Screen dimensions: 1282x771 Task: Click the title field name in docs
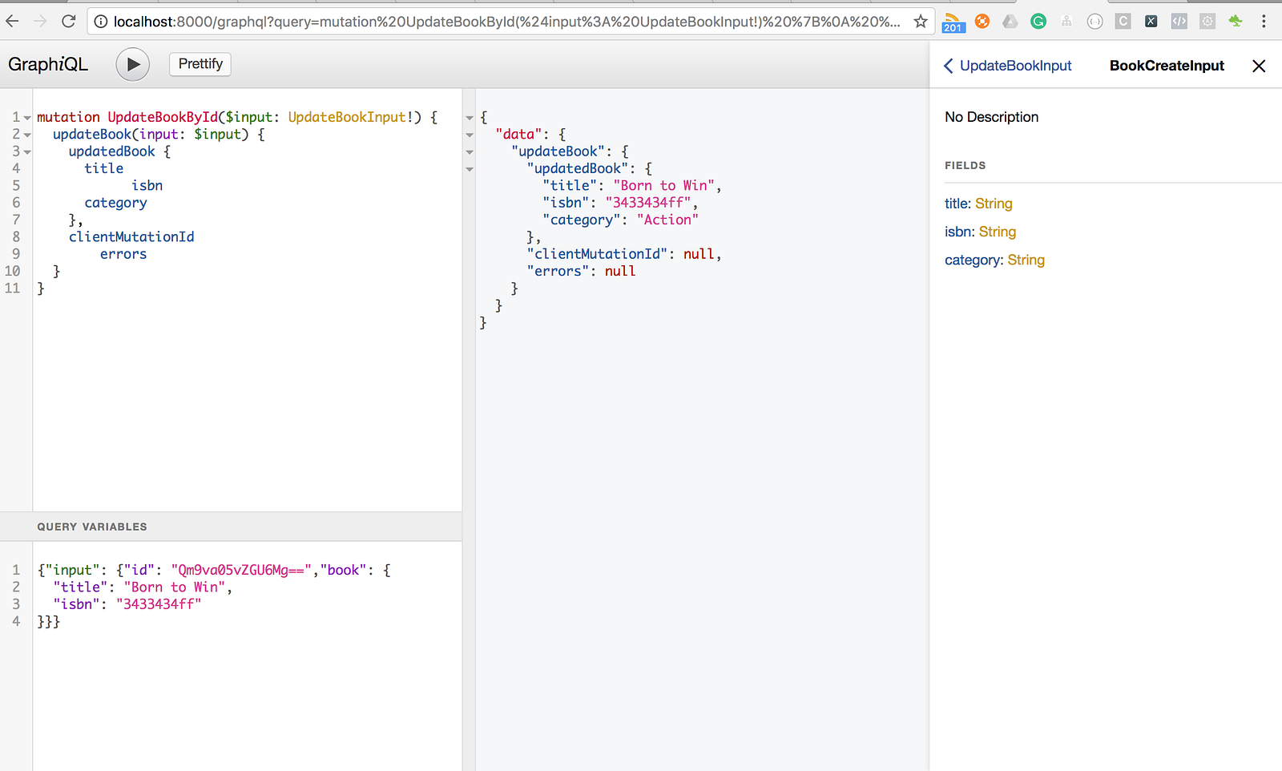tap(956, 204)
